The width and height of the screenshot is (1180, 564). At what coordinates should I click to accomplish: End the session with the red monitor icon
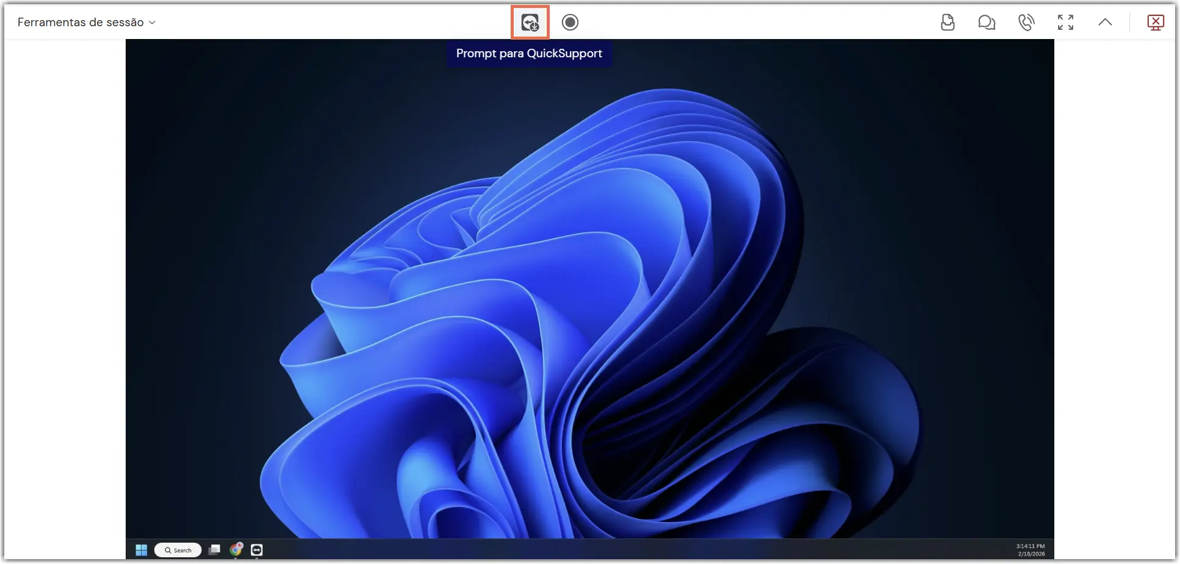click(x=1156, y=23)
